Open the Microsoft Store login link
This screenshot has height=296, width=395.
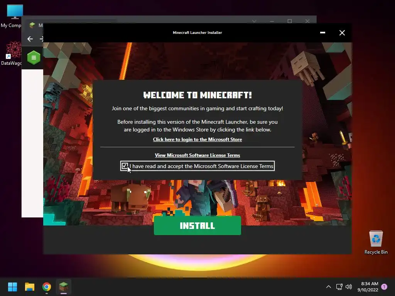(197, 140)
